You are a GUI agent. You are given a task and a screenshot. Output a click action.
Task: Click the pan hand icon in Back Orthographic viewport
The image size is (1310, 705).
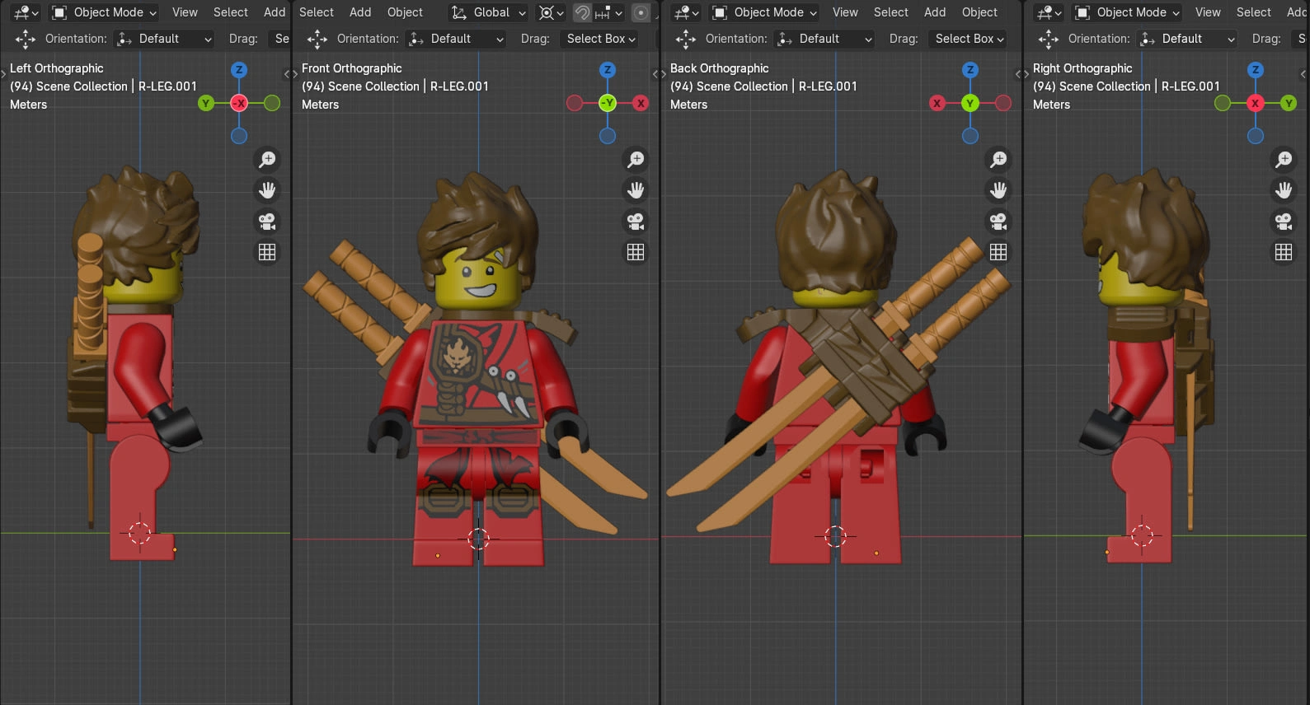click(998, 190)
